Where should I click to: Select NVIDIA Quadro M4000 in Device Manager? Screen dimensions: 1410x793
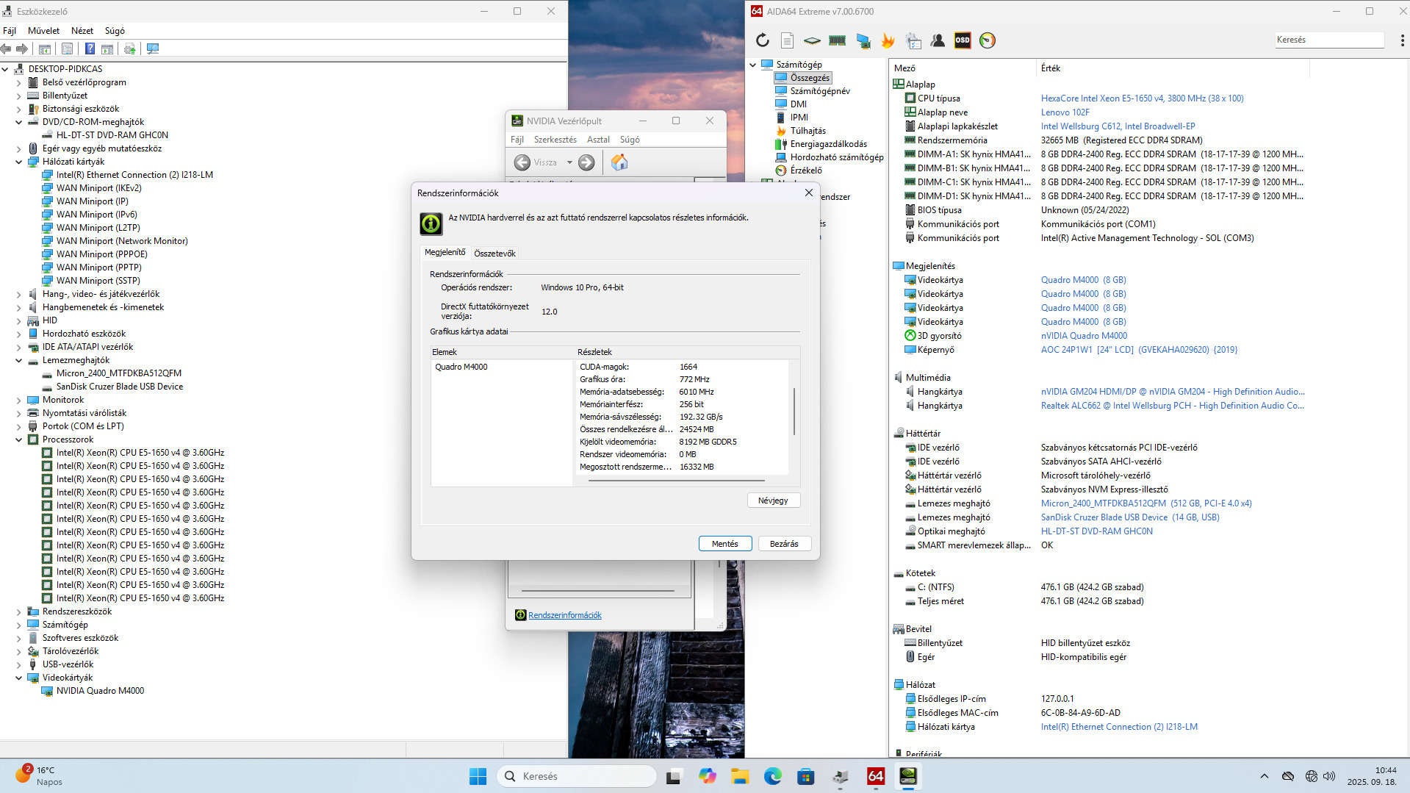[x=100, y=691]
